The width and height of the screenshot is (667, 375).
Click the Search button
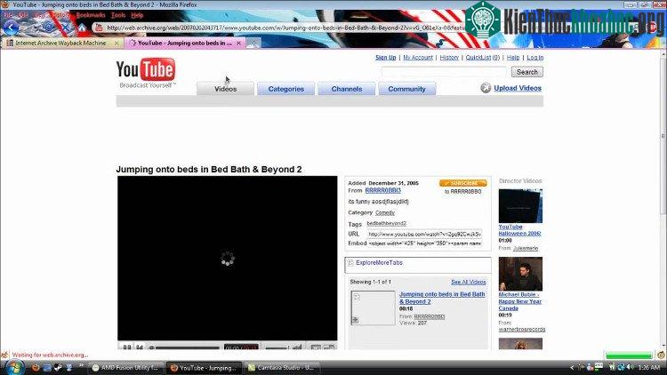coord(527,72)
